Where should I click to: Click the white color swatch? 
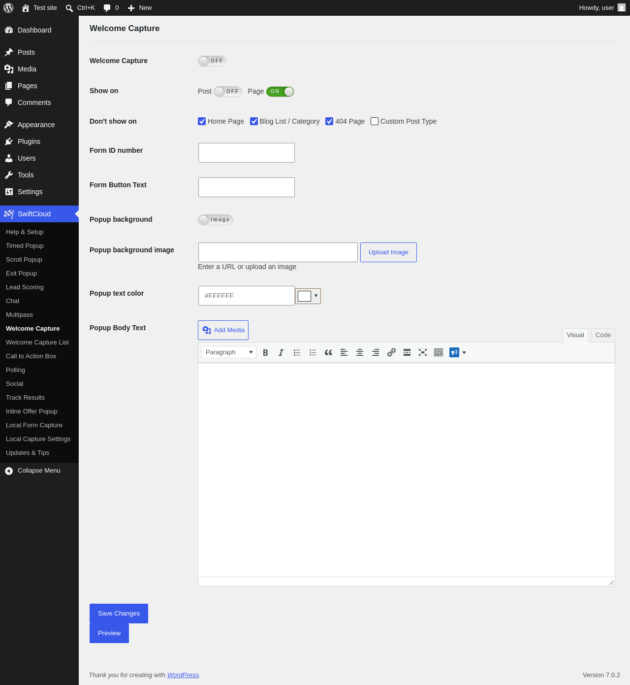point(304,296)
